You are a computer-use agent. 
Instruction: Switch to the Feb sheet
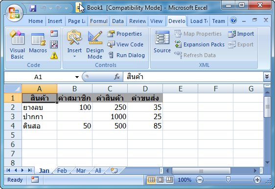coord(62,170)
